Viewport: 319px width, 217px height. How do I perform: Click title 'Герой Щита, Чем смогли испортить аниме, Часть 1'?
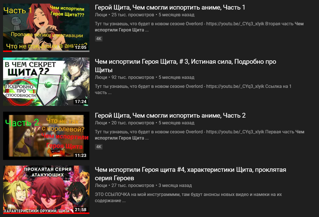point(170,8)
